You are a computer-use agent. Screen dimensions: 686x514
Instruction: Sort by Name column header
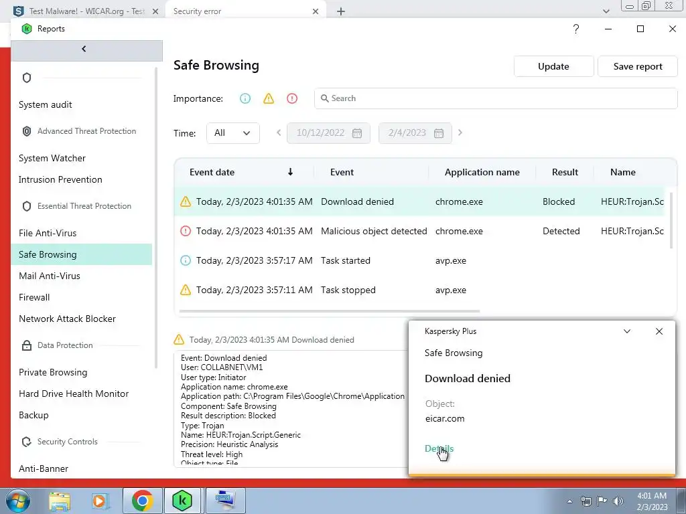coord(622,172)
